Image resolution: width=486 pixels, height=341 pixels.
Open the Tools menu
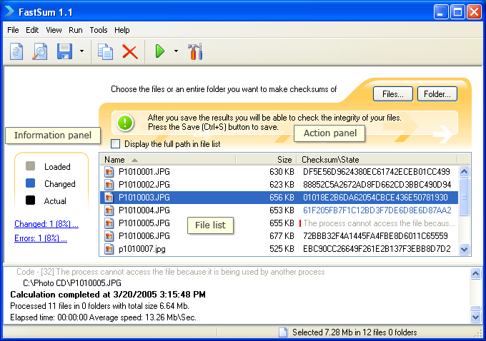click(x=99, y=30)
